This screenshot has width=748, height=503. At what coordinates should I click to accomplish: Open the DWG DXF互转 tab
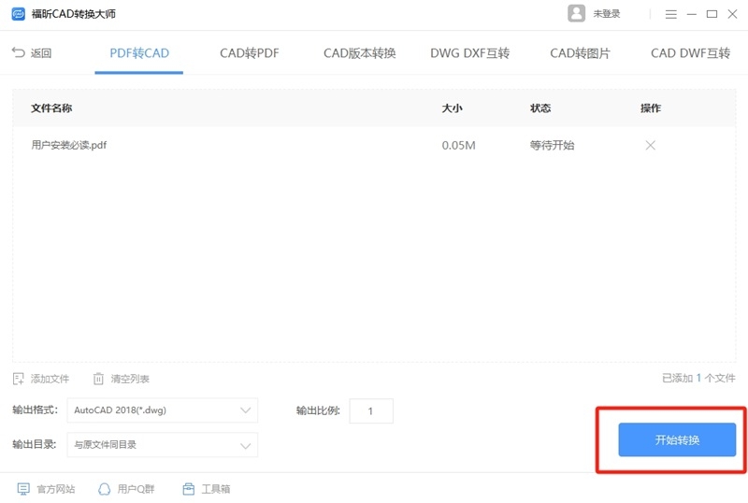tap(469, 53)
